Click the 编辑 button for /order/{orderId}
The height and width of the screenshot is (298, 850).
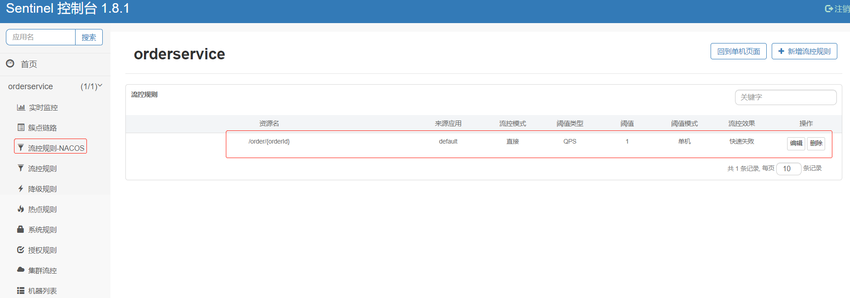pos(796,143)
